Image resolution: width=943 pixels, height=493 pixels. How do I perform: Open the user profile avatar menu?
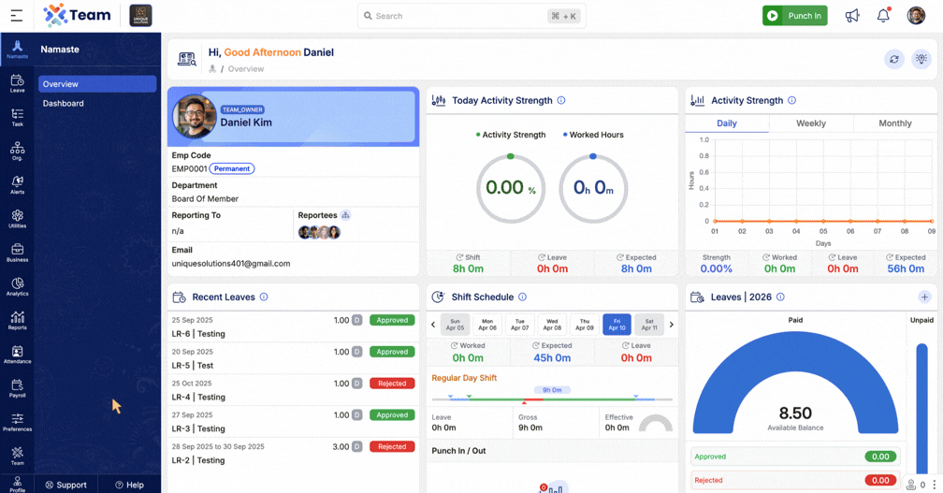(x=916, y=16)
